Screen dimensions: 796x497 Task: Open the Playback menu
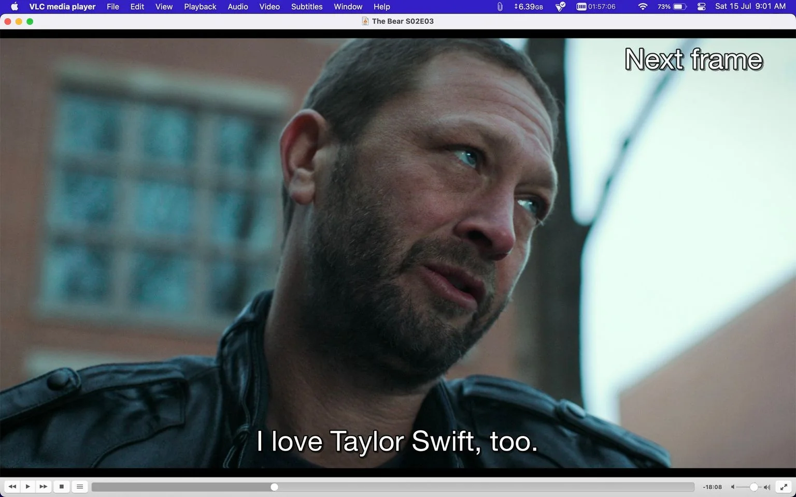tap(200, 7)
